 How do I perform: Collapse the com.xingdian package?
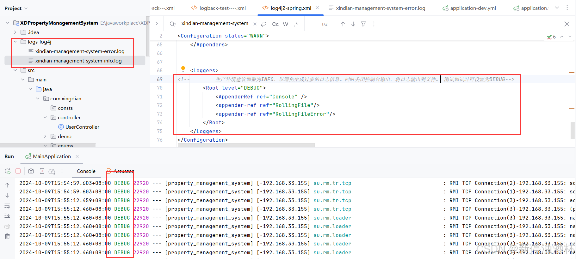click(38, 98)
